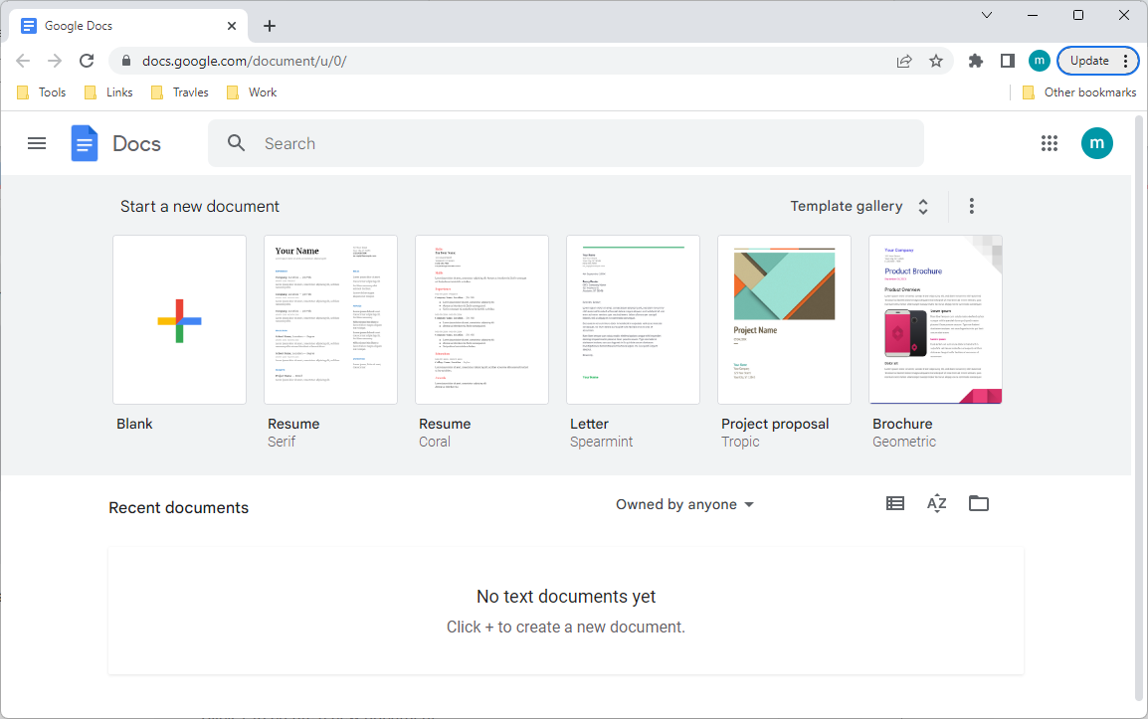
Task: Click the Google apps grid icon
Action: pos(1050,143)
